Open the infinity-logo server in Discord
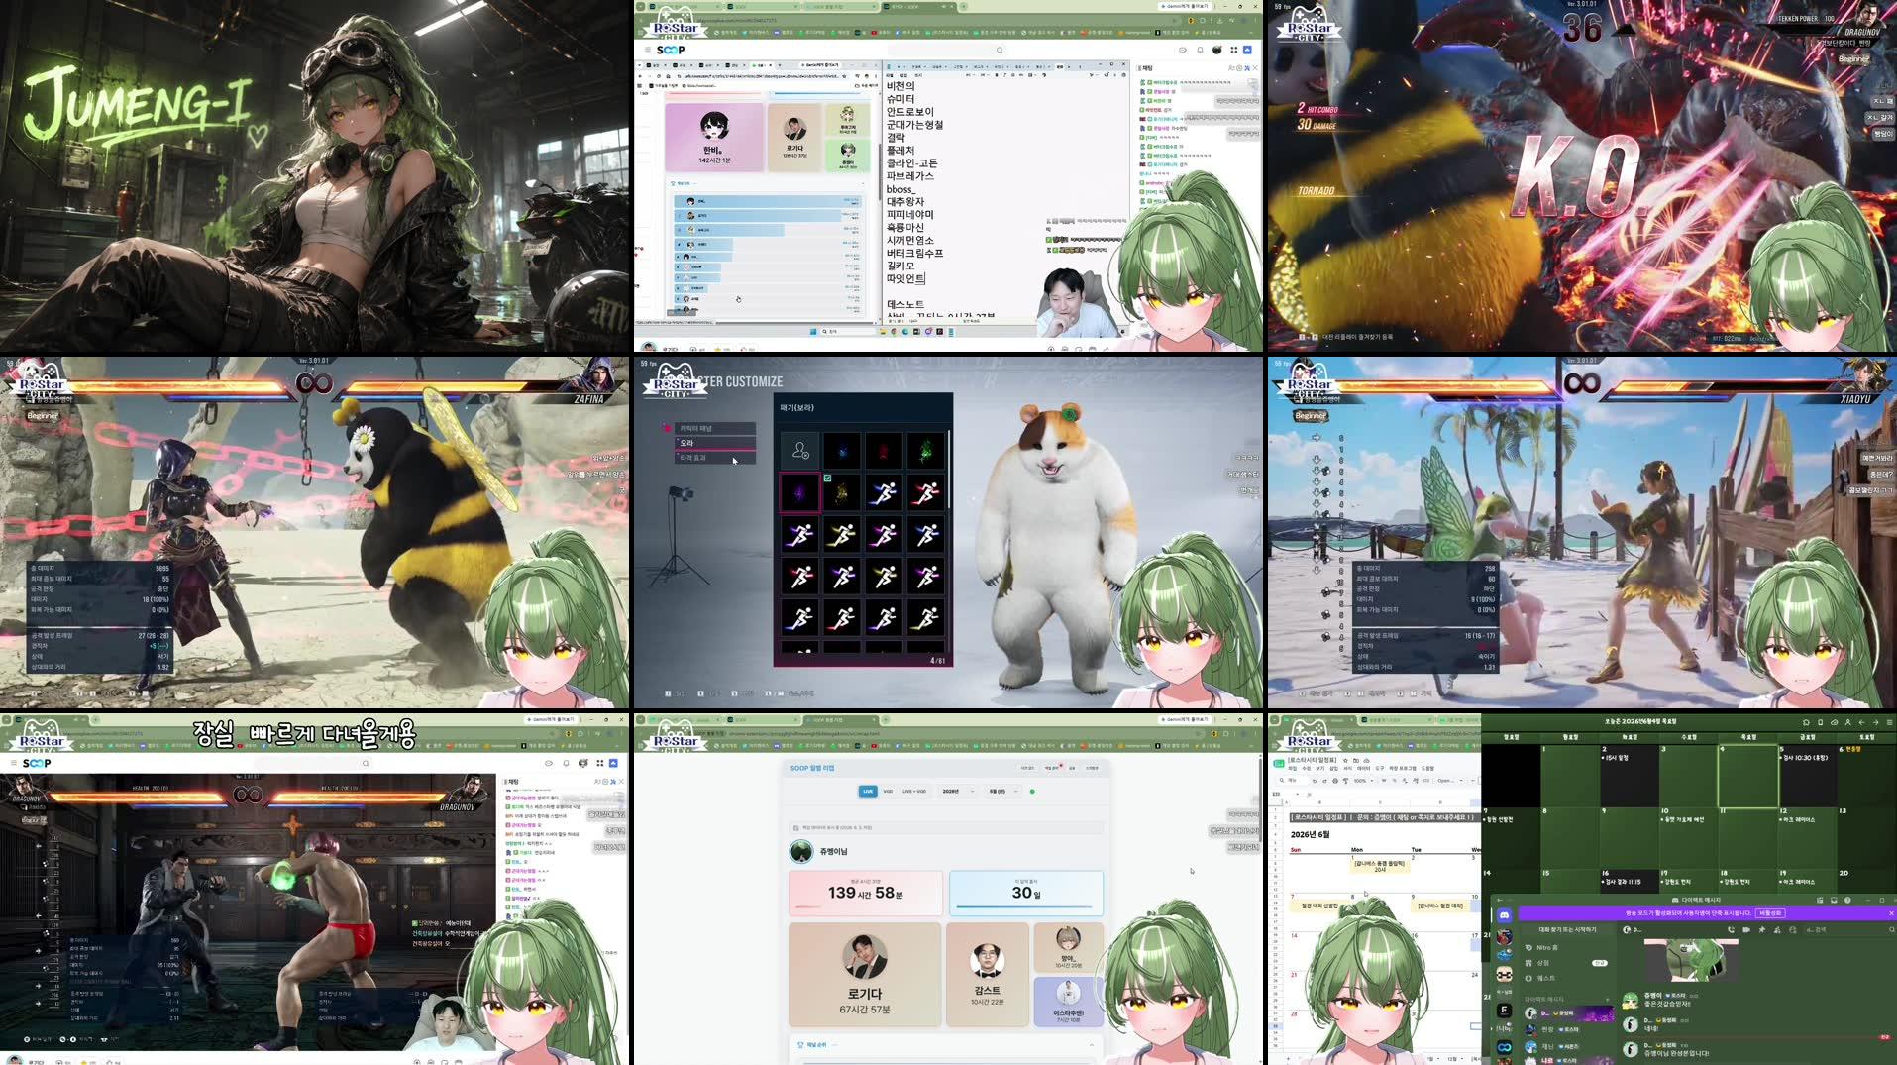Viewport: 1897px width, 1065px height. coord(1504,1047)
